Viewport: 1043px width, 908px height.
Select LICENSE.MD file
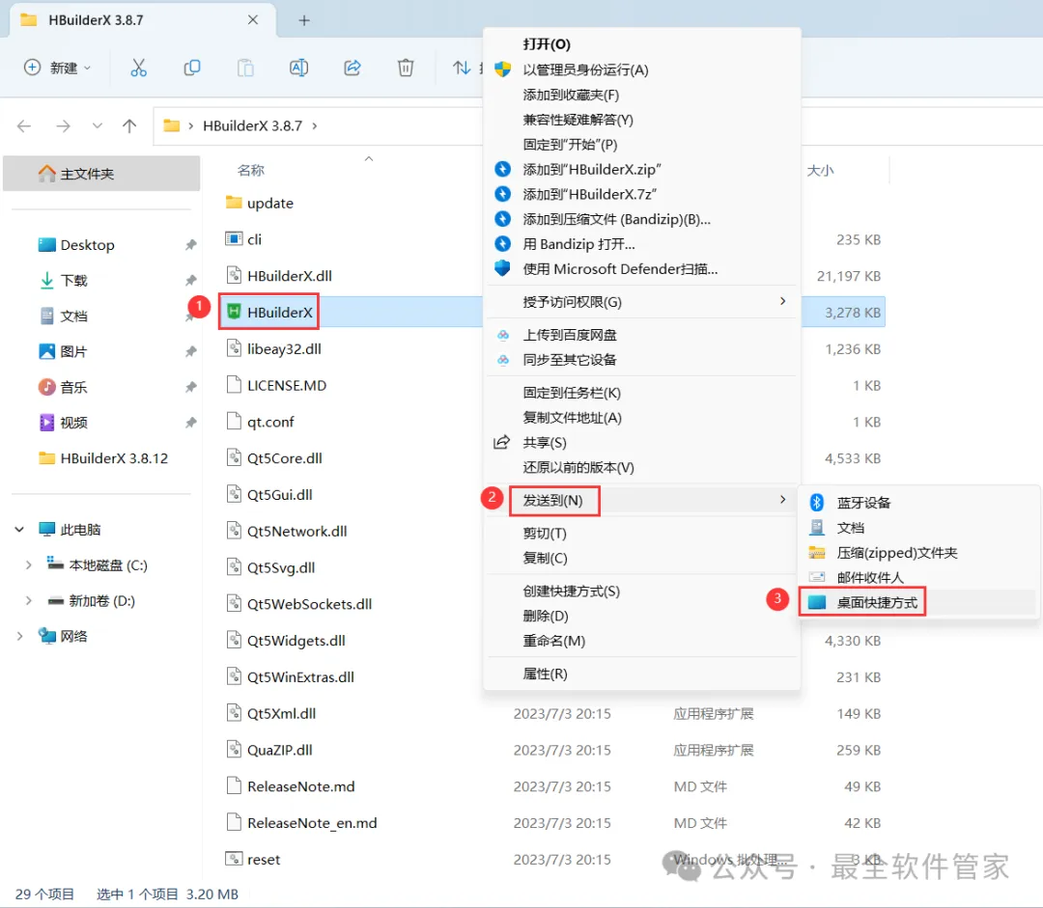(x=287, y=386)
